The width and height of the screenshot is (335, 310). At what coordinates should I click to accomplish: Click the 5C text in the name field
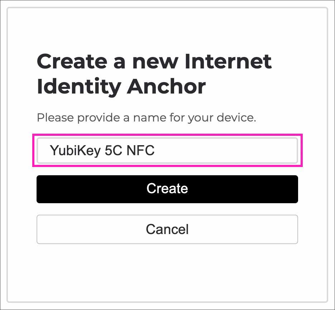click(114, 151)
